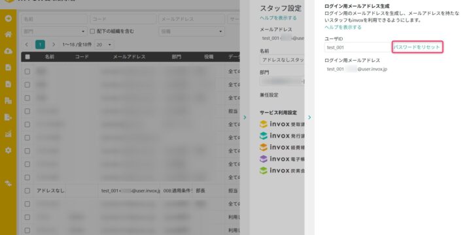Click the 部門 field in スタッフ設定 panel
This screenshot has height=235, width=471.
(x=282, y=81)
